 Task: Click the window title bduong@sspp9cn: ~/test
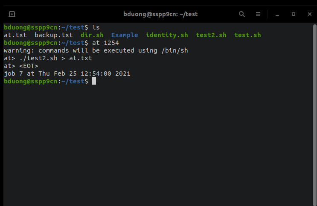160,14
